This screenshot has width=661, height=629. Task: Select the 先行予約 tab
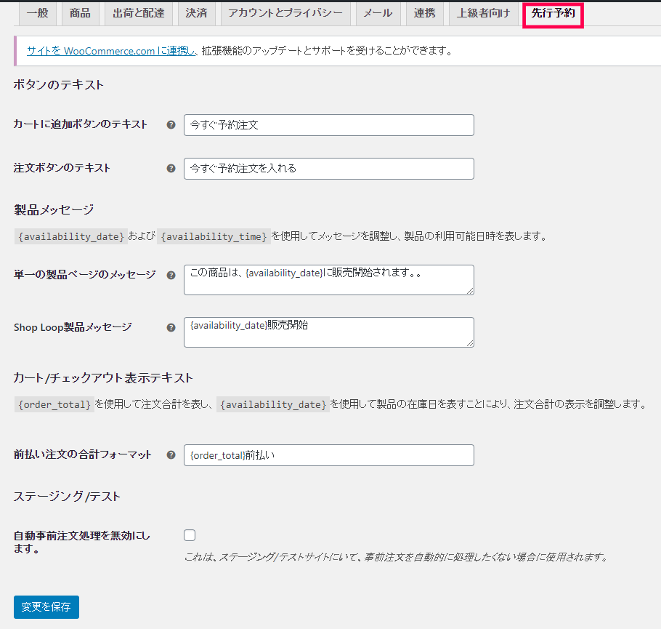[x=553, y=13]
